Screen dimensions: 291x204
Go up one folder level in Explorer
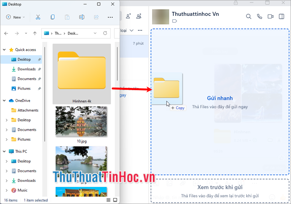[x=35, y=33]
